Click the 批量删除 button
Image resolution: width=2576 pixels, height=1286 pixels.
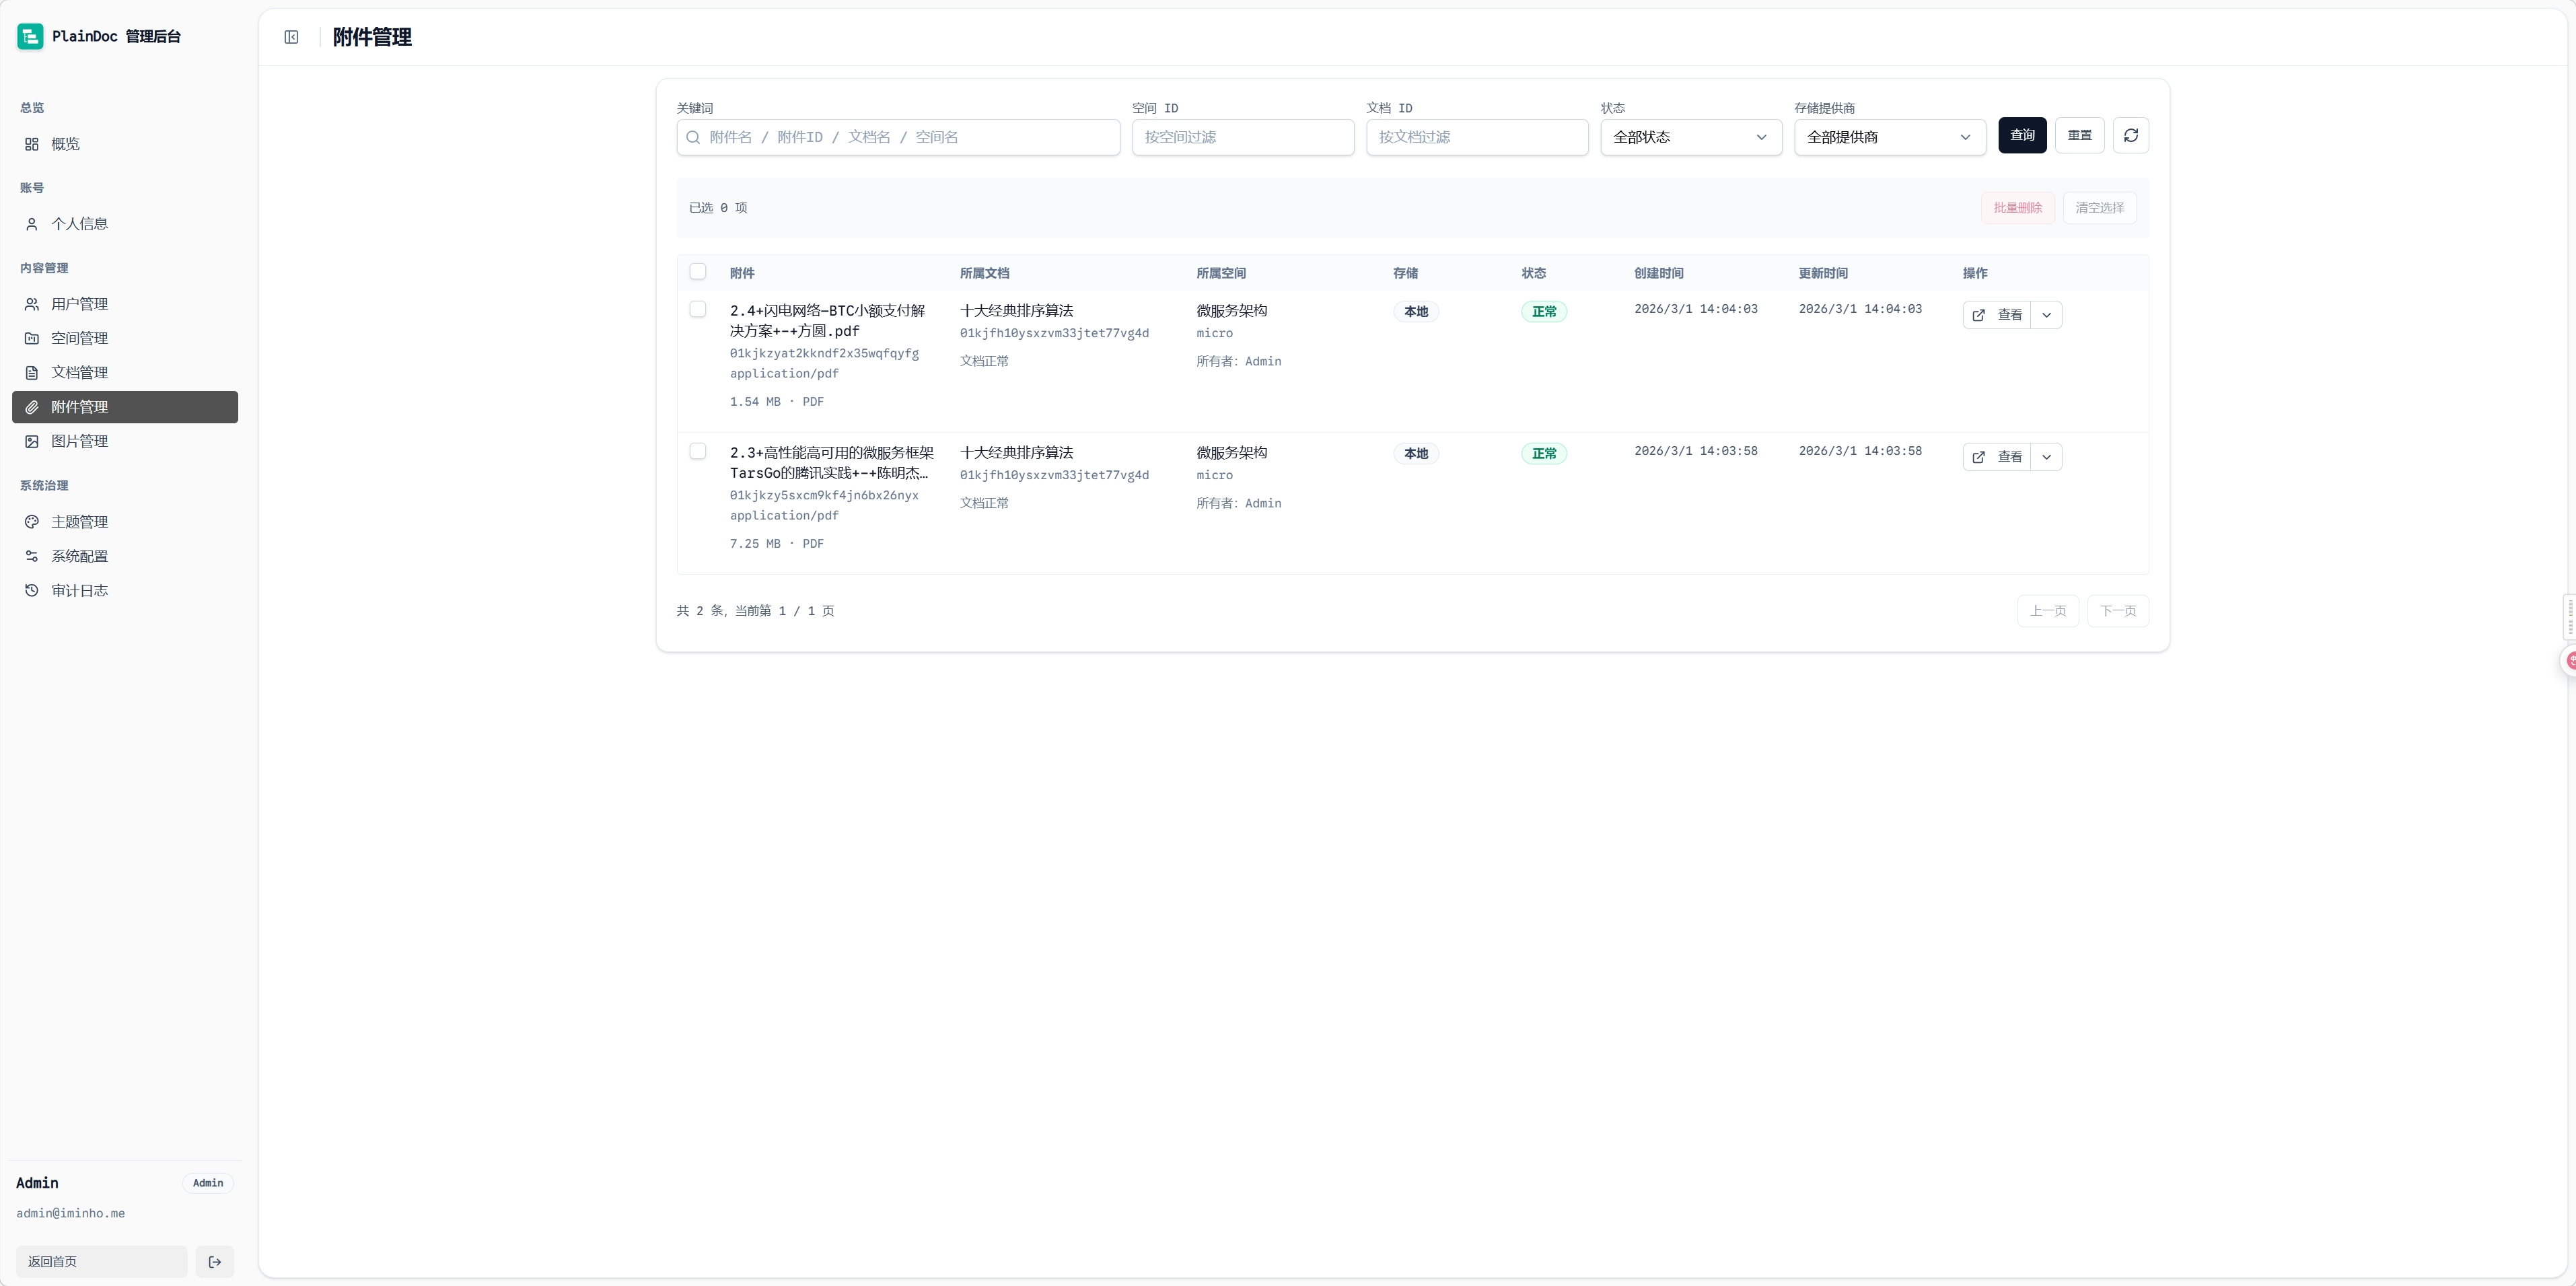tap(2017, 208)
